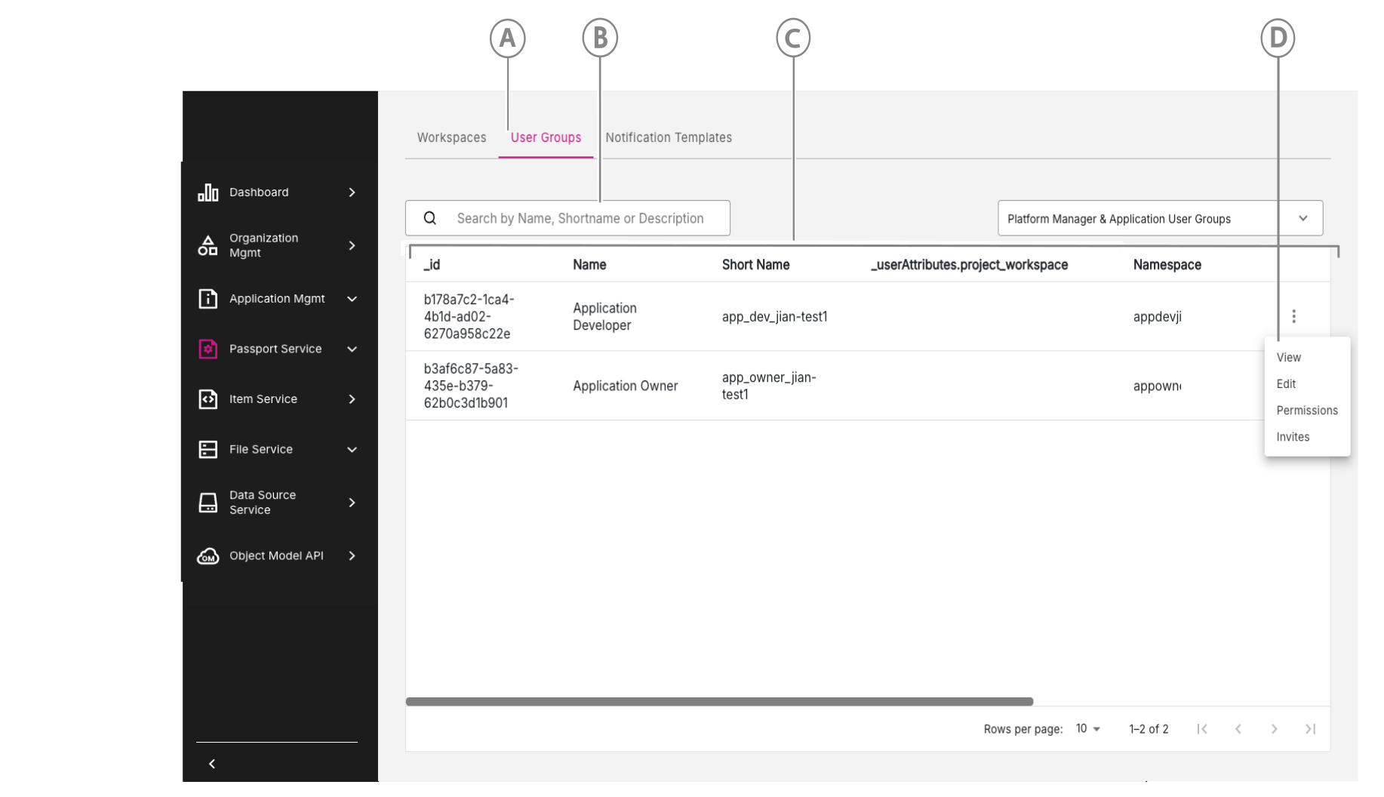Click the Data Source Service drive icon
Screen dimensions: 1384x797
(208, 503)
